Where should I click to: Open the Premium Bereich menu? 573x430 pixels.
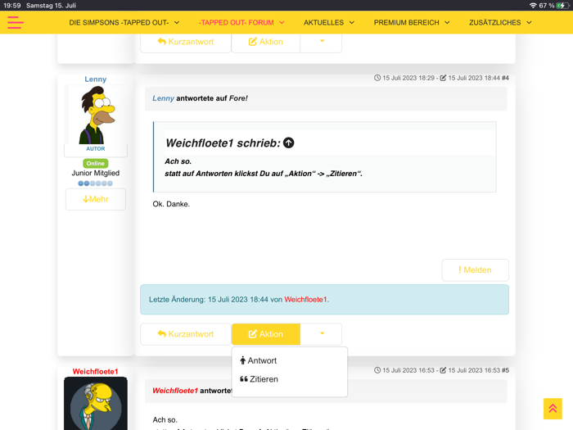coord(412,23)
